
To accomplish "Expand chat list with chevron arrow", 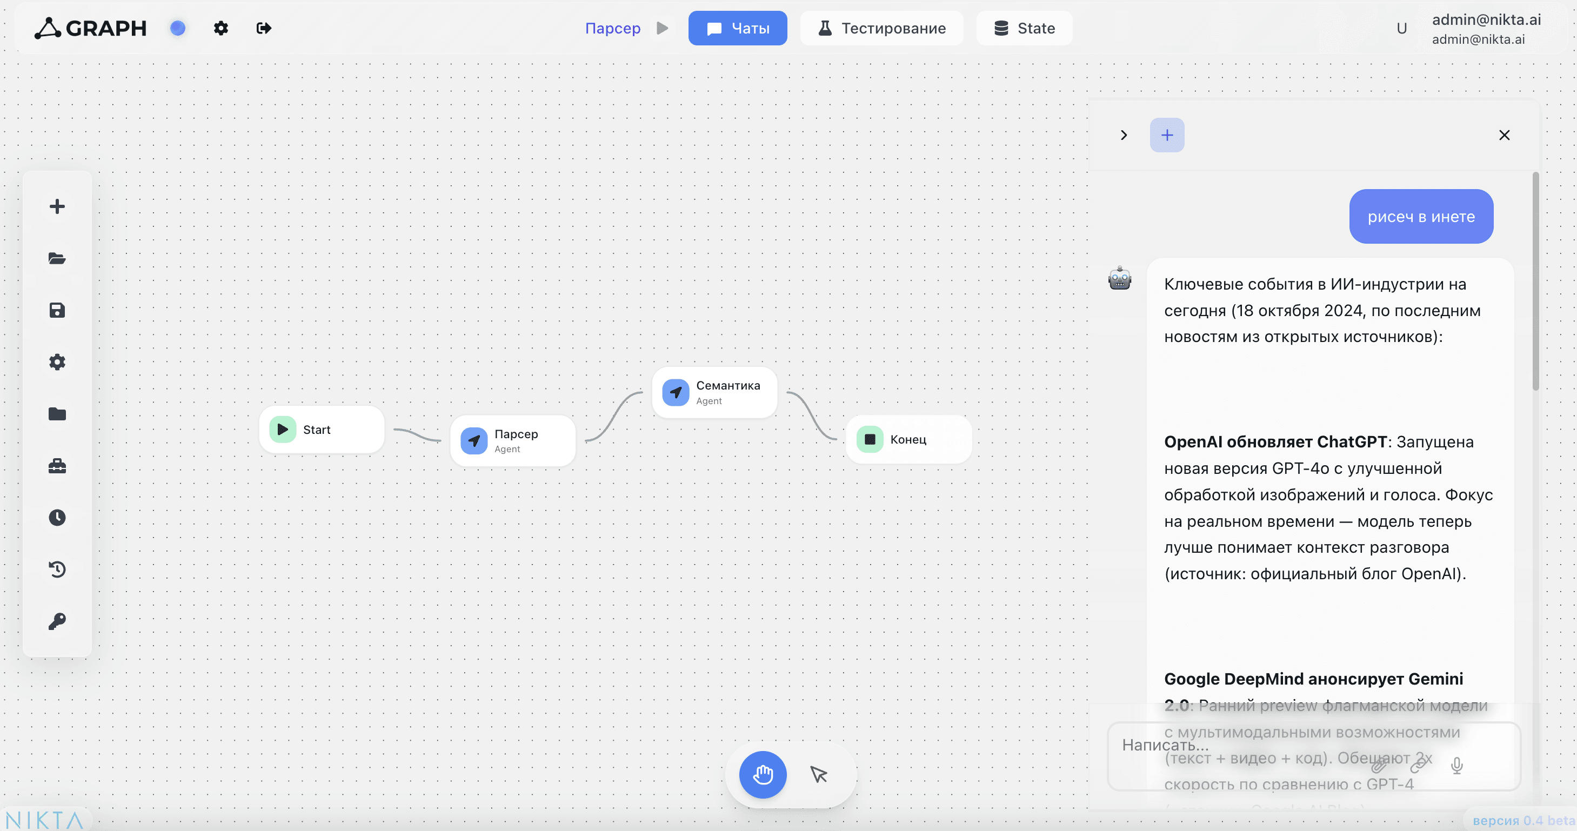I will (1124, 135).
